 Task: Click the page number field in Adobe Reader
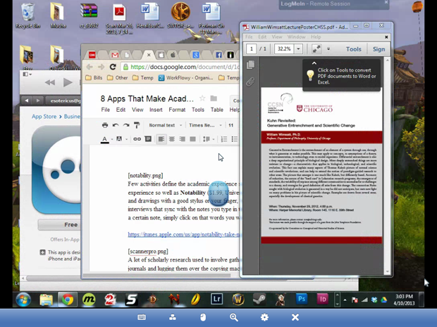point(251,49)
